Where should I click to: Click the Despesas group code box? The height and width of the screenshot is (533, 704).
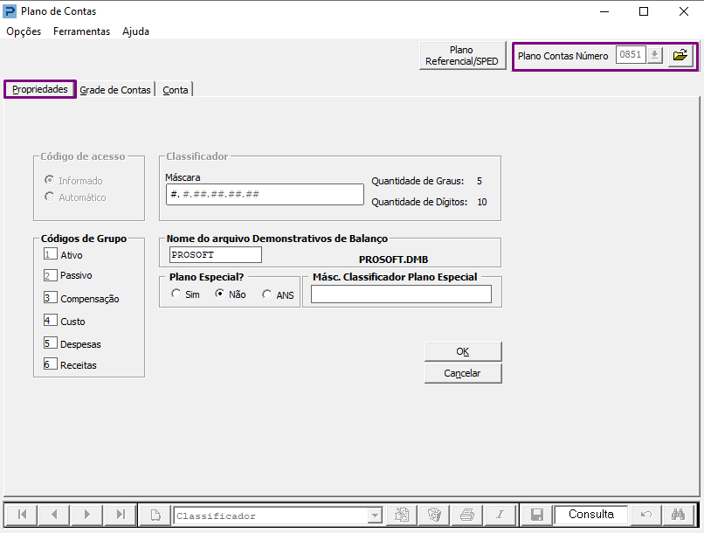pyautogui.click(x=51, y=343)
